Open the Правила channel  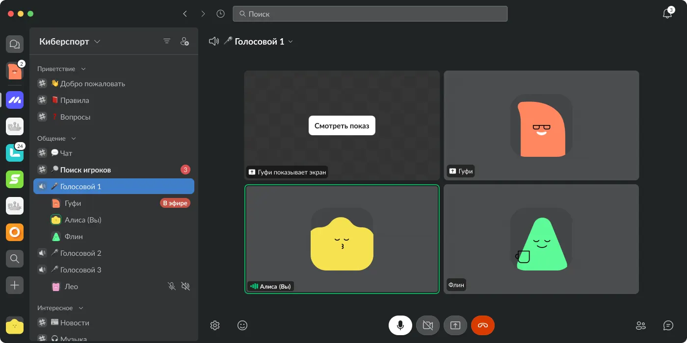(x=114, y=100)
